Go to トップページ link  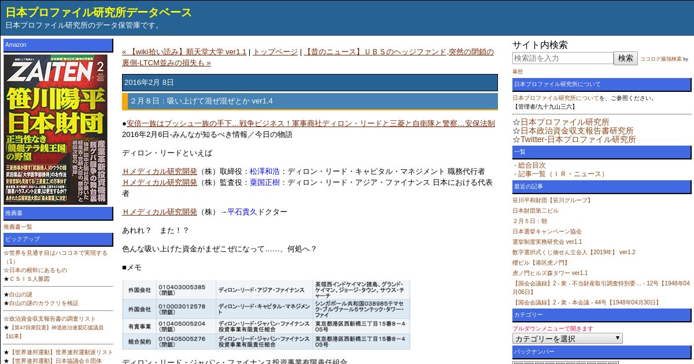(275, 51)
